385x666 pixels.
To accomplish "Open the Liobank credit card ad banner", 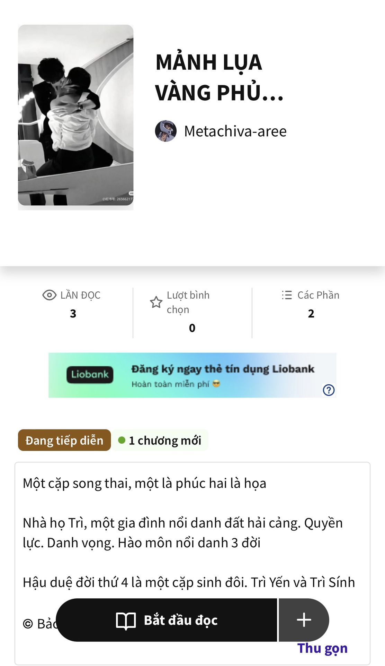I will click(x=223, y=375).
